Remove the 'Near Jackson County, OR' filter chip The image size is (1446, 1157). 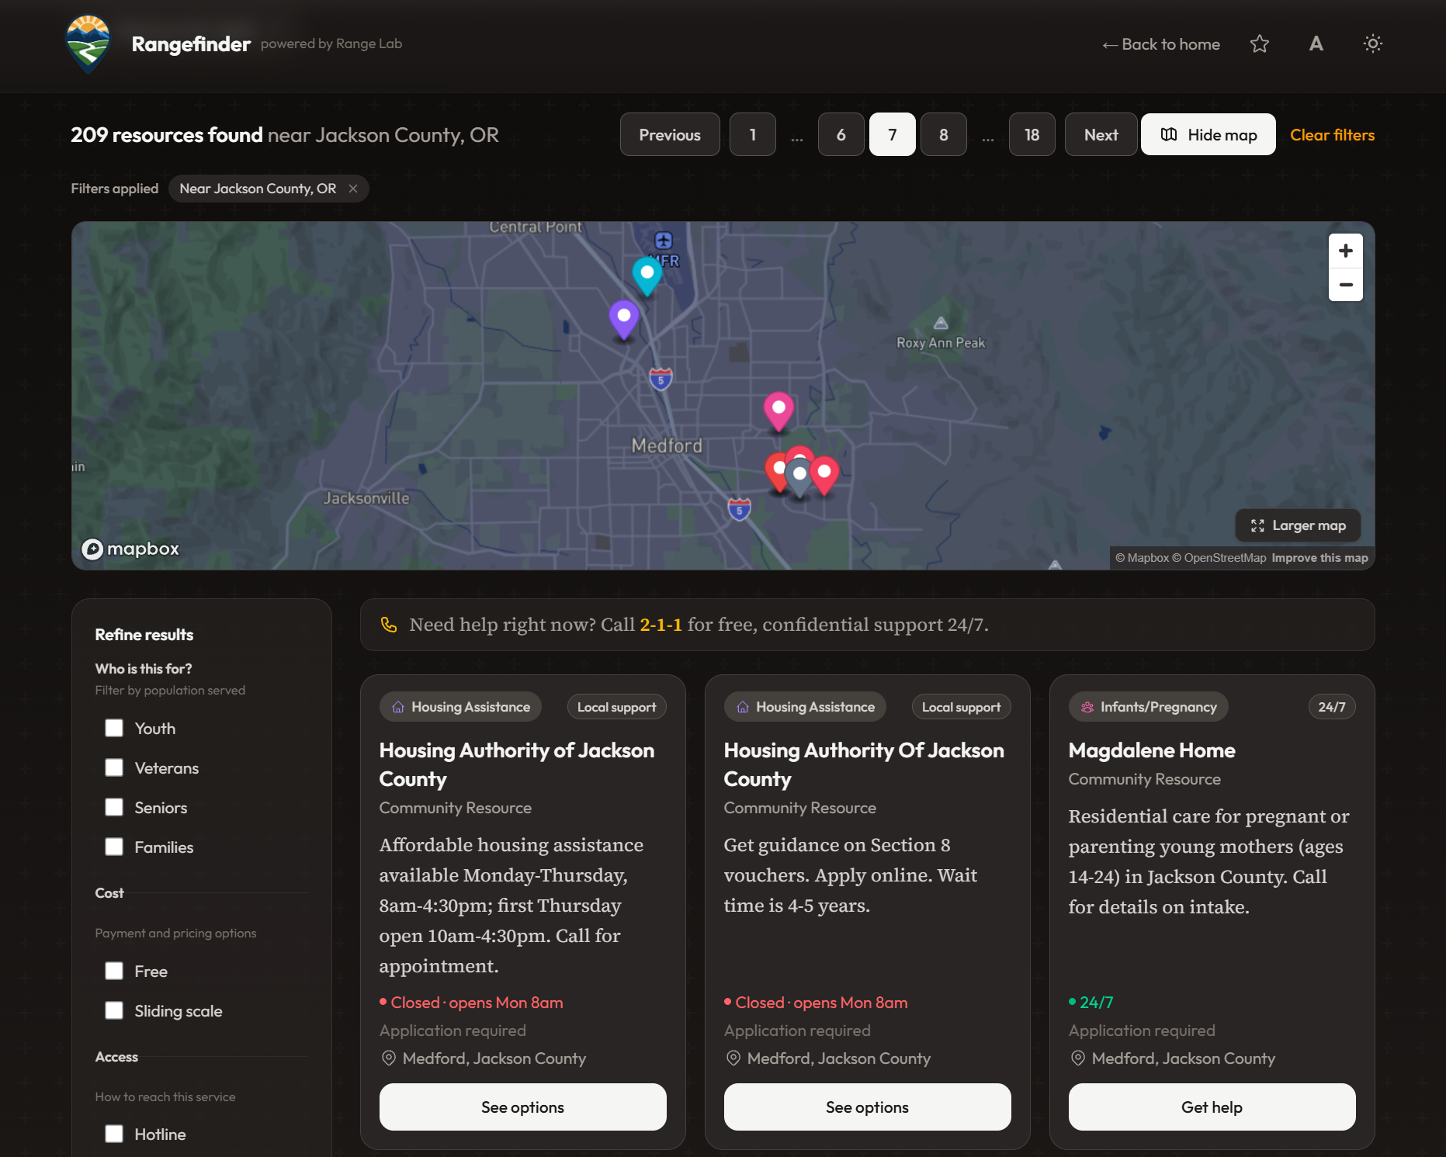pyautogui.click(x=353, y=189)
